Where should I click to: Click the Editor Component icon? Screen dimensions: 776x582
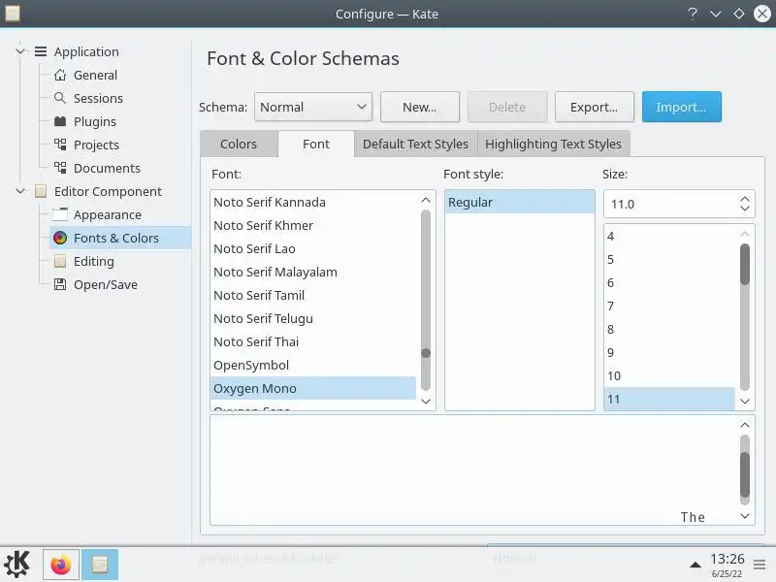[x=41, y=191]
